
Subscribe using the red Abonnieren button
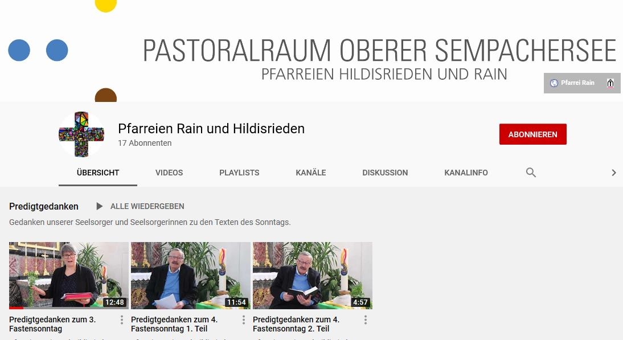point(533,134)
